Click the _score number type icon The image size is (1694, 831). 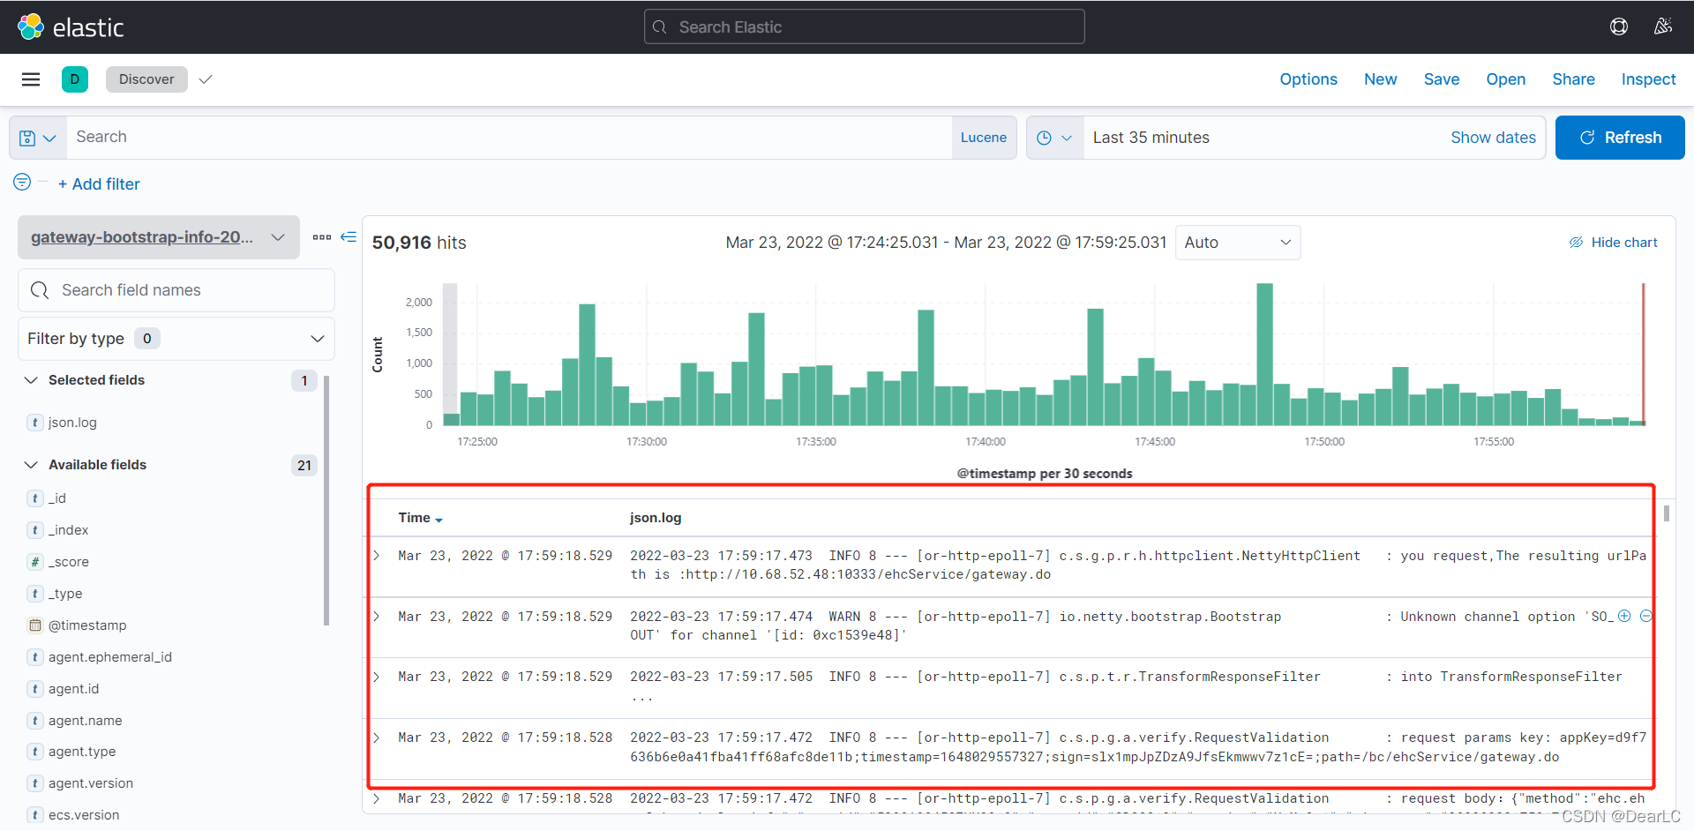(x=35, y=562)
